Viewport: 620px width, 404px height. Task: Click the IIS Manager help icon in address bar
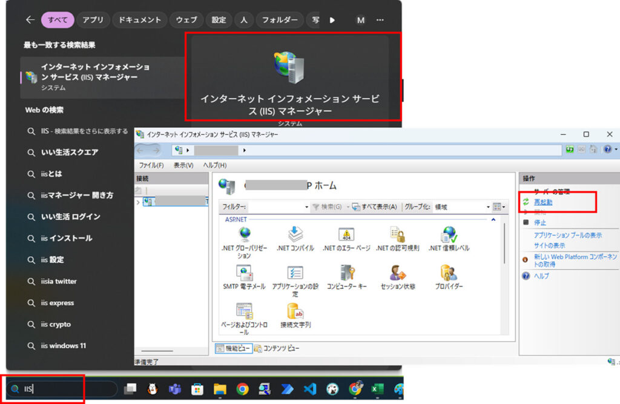(608, 150)
